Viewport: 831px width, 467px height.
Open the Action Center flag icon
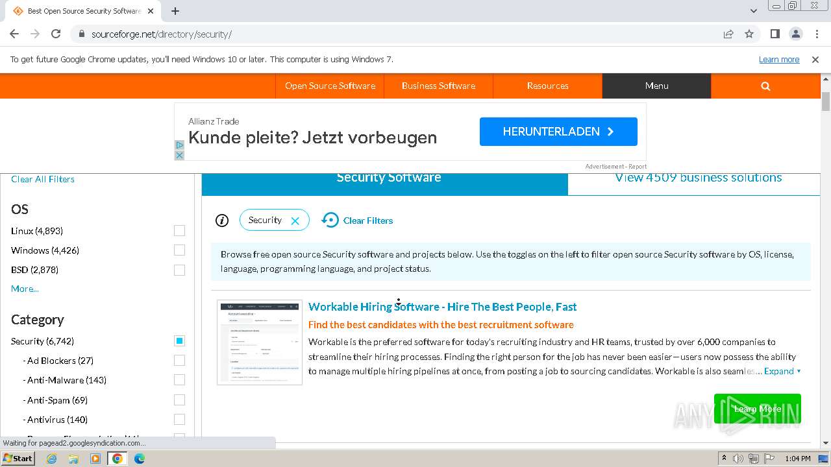click(769, 459)
